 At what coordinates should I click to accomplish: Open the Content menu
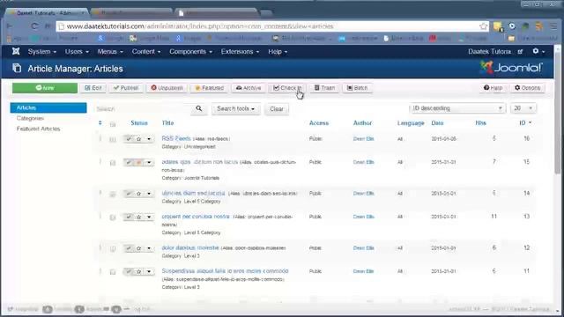point(146,52)
